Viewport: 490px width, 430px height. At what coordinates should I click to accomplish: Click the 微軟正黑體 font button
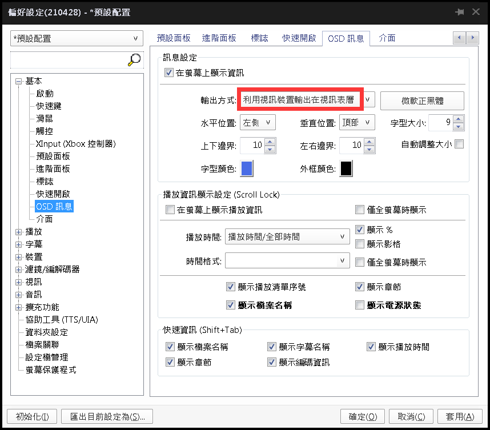(422, 101)
